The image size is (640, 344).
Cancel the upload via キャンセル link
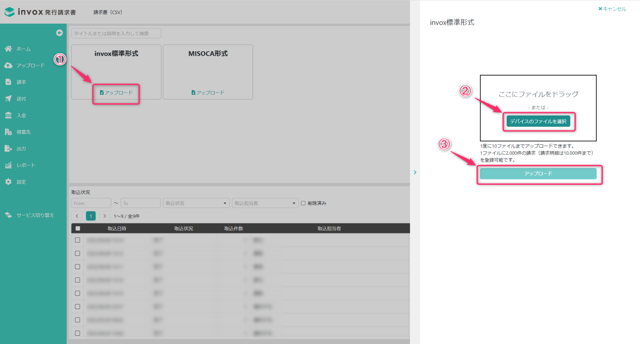tap(612, 8)
